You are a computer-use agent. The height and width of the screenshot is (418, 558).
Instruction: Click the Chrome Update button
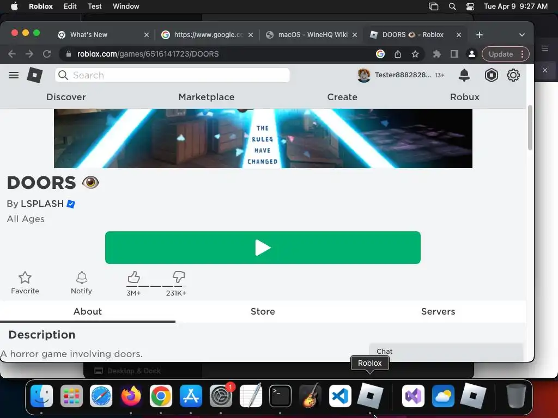[501, 54]
